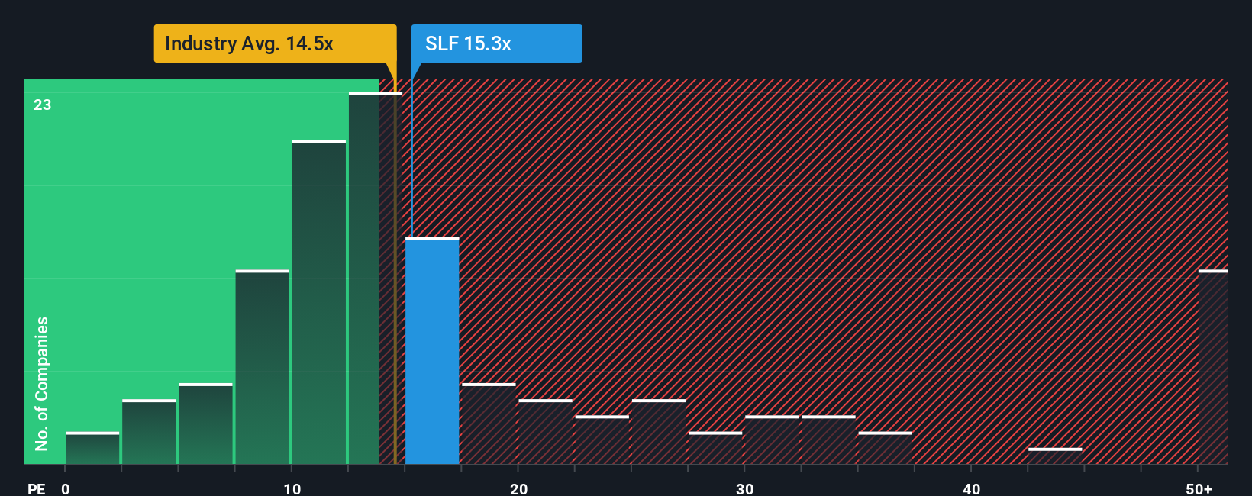Click the No. of Companies axis title
1252x496 pixels.
42,383
